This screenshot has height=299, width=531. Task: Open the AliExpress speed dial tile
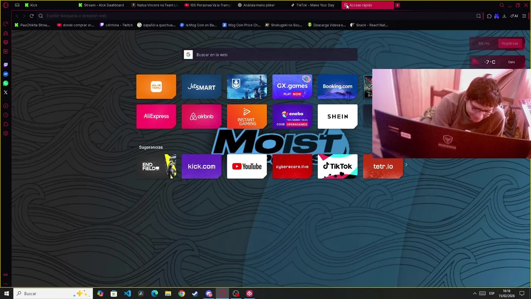click(x=156, y=116)
